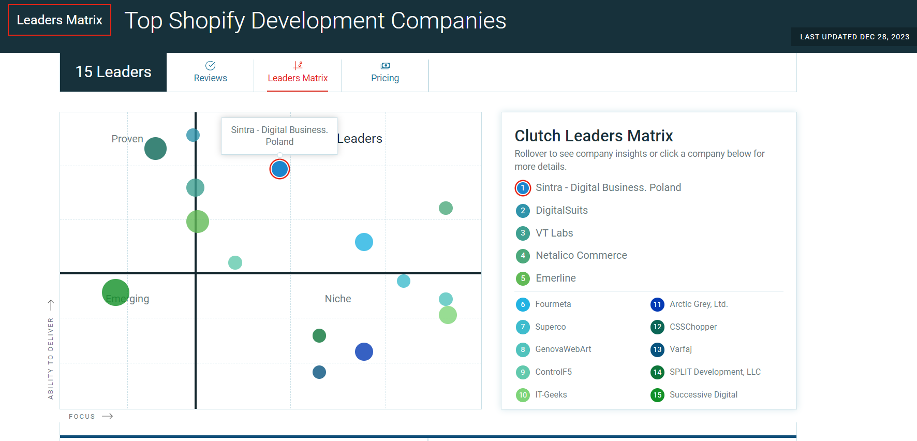The width and height of the screenshot is (917, 441).
Task: Open Sintra - Digital Business. Poland link
Action: [x=608, y=187]
